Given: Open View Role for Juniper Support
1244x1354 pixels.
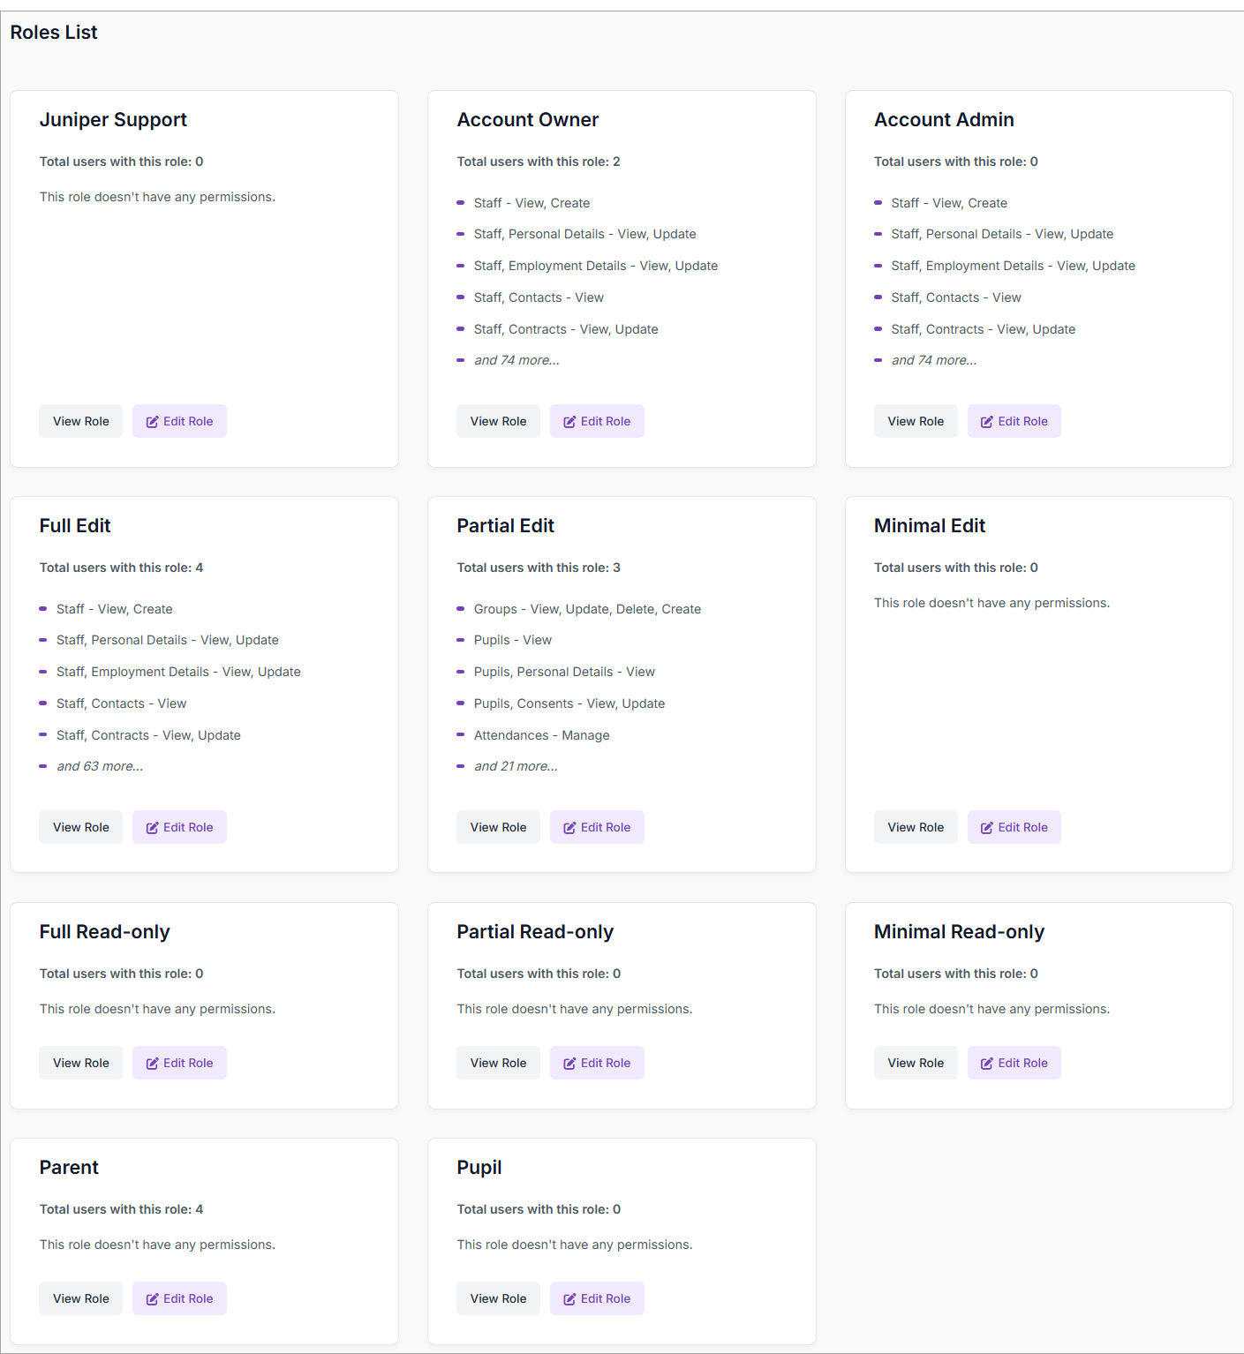Looking at the screenshot, I should click(80, 421).
